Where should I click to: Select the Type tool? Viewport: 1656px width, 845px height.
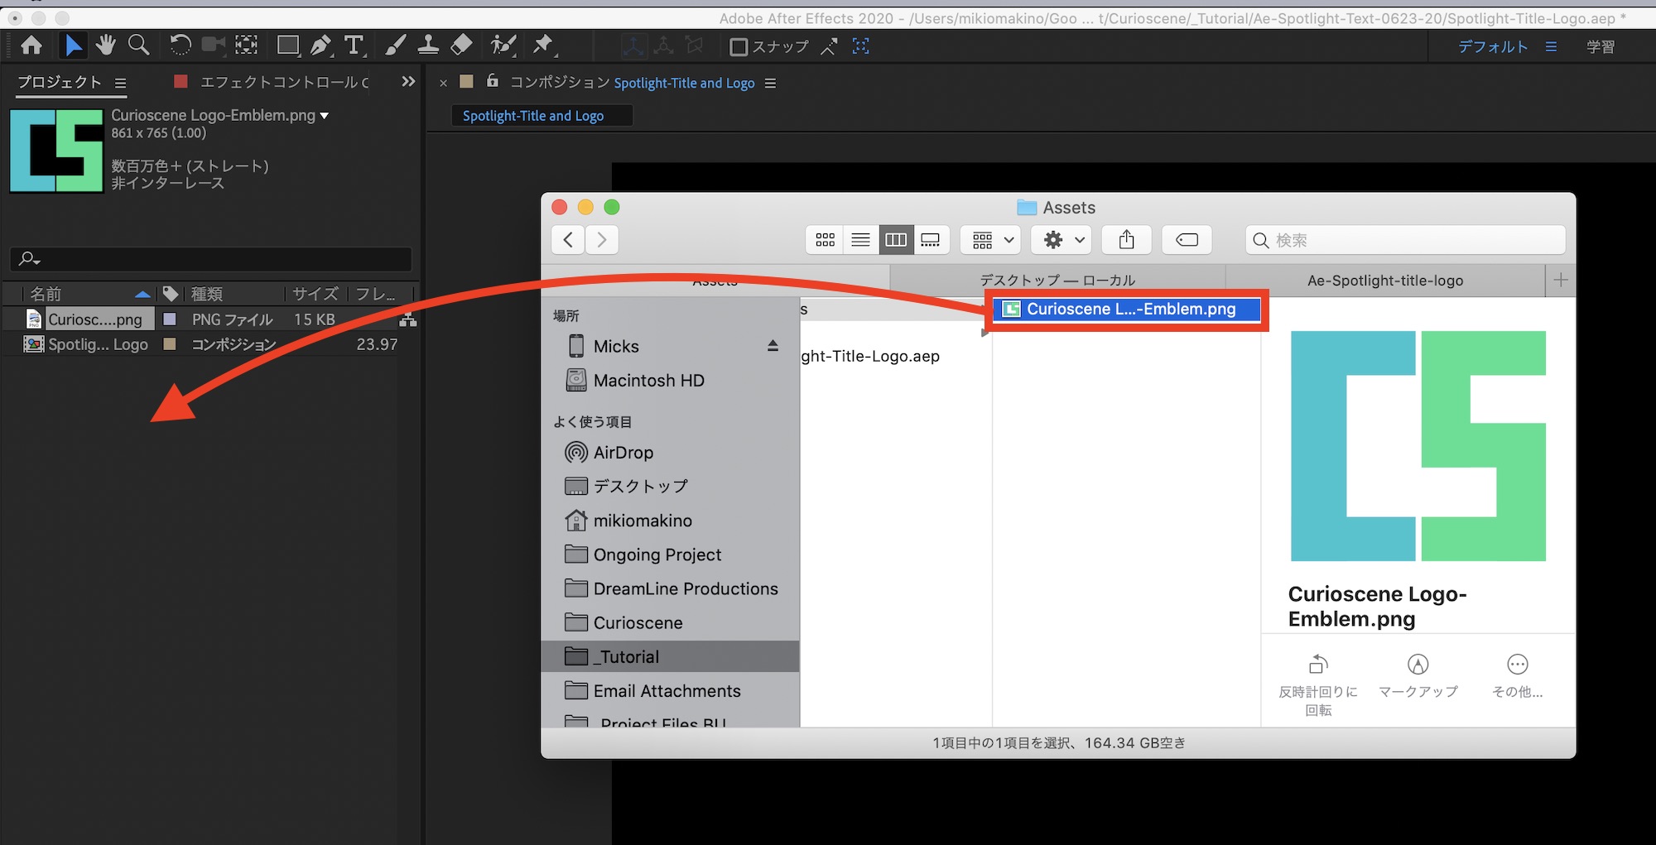pos(354,46)
